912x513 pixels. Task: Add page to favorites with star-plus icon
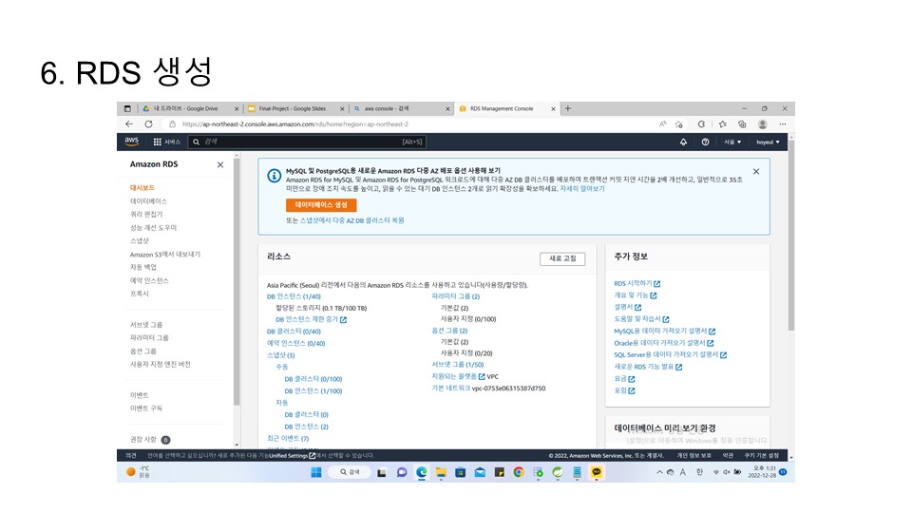[678, 123]
